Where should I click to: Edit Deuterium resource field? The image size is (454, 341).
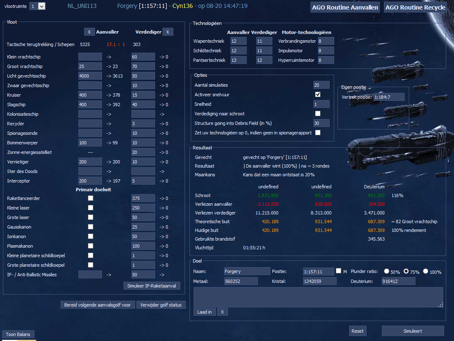pos(398,281)
